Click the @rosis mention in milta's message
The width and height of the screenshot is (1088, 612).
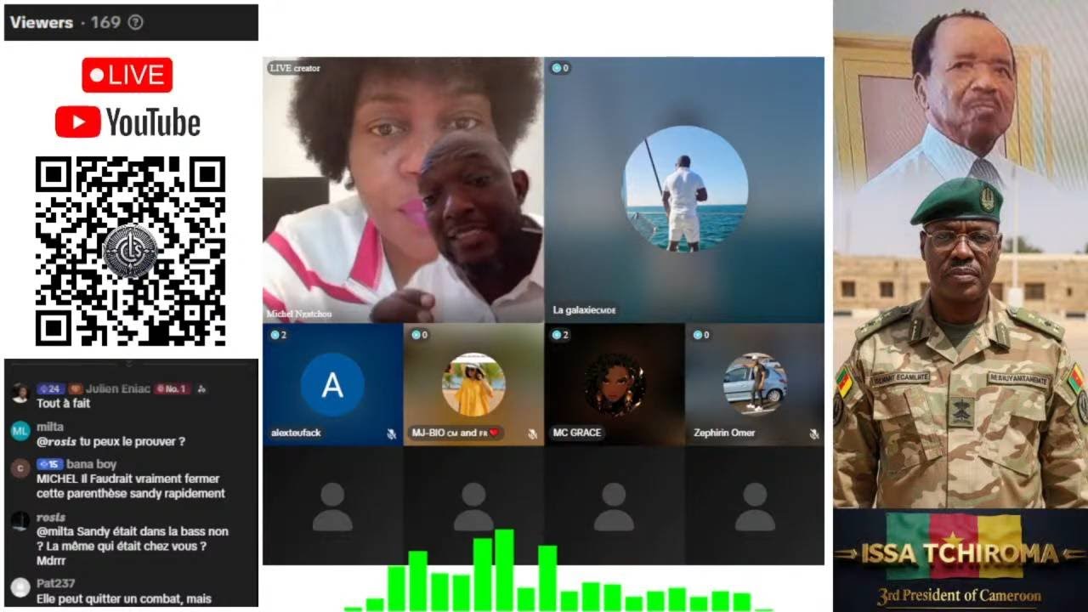pos(56,442)
